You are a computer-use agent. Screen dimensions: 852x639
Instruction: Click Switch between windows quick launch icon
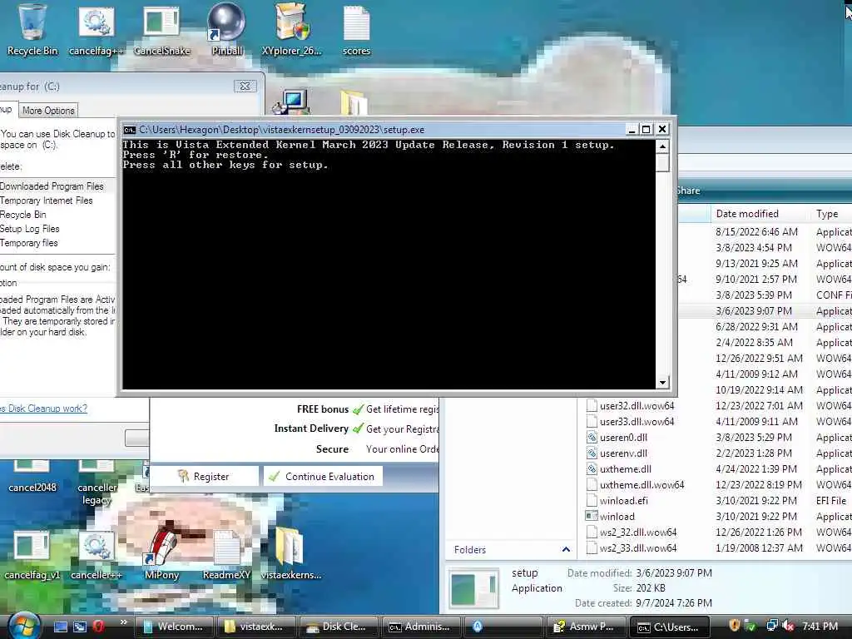tap(80, 627)
